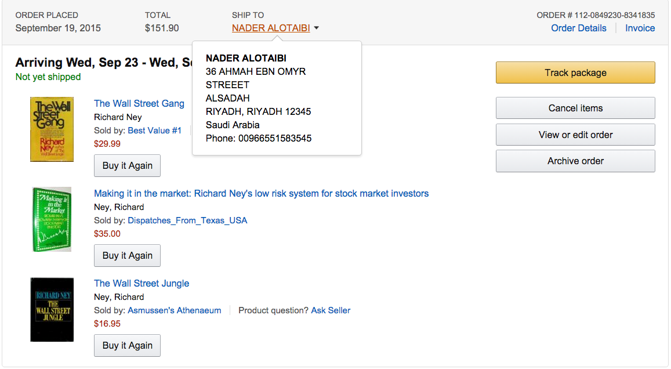
Task: Open The Wall Street Gang book cover thumbnail
Action: click(52, 129)
